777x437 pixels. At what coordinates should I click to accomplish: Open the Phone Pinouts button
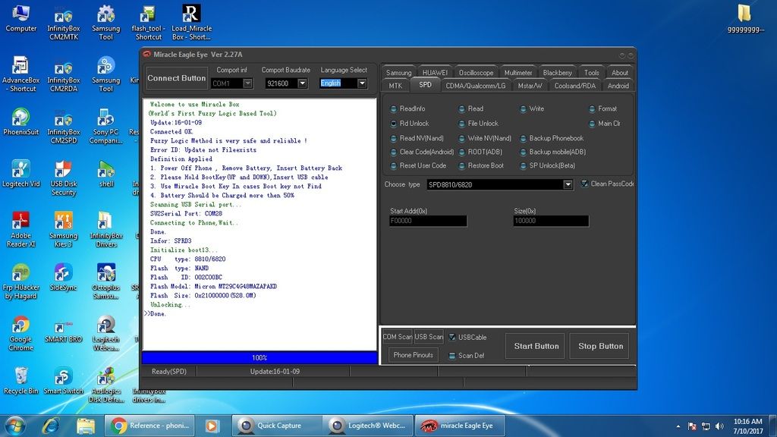tap(414, 355)
